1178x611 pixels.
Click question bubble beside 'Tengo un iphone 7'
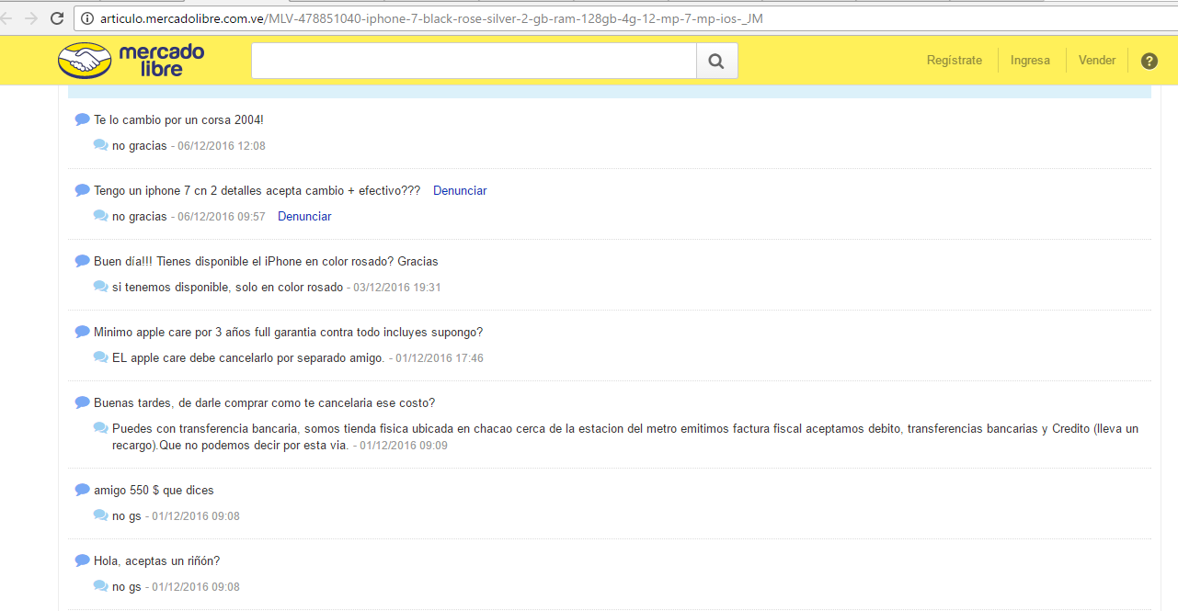(83, 190)
